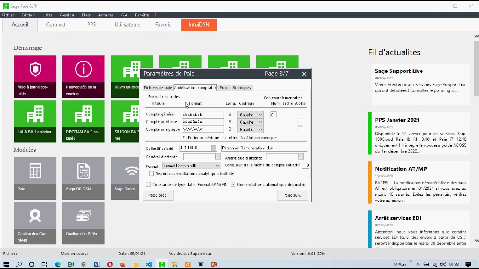Open the Arrêt services EDI news item

coord(419,229)
